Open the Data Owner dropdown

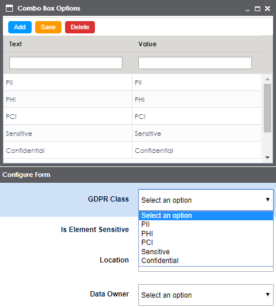click(206, 295)
